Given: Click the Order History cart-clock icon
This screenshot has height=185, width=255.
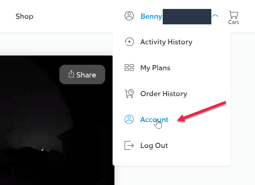Looking at the screenshot, I should coord(129,94).
